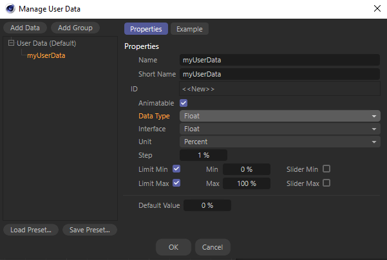387x260 pixels.
Task: Click the Max value field showing 100 %
Action: tap(247, 183)
